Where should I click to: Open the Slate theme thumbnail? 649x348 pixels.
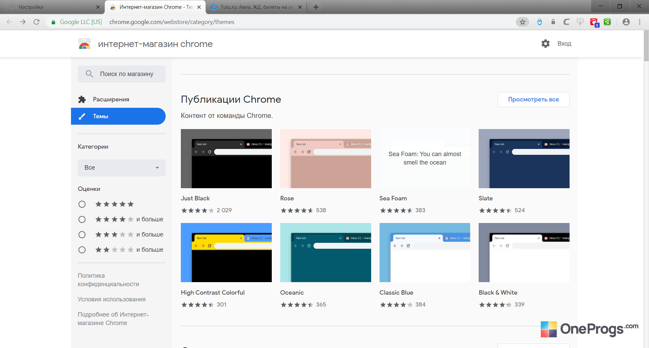[x=524, y=158]
